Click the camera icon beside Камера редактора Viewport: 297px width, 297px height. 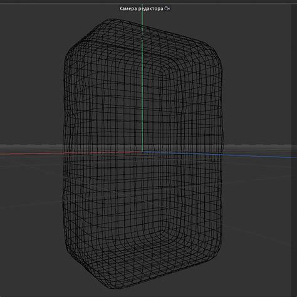(x=167, y=9)
